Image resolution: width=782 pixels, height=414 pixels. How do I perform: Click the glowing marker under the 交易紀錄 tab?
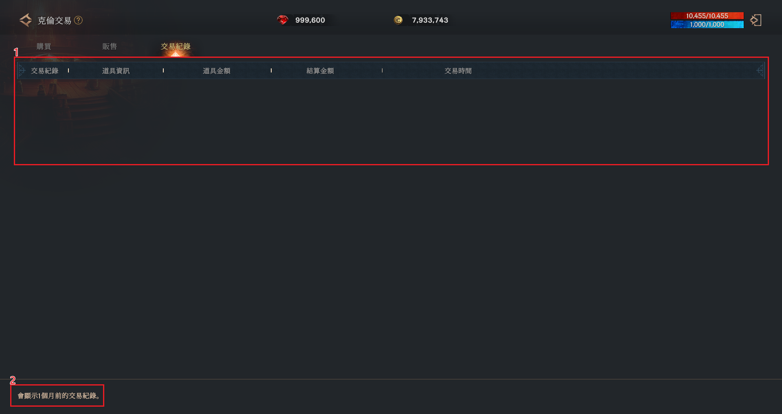[175, 55]
